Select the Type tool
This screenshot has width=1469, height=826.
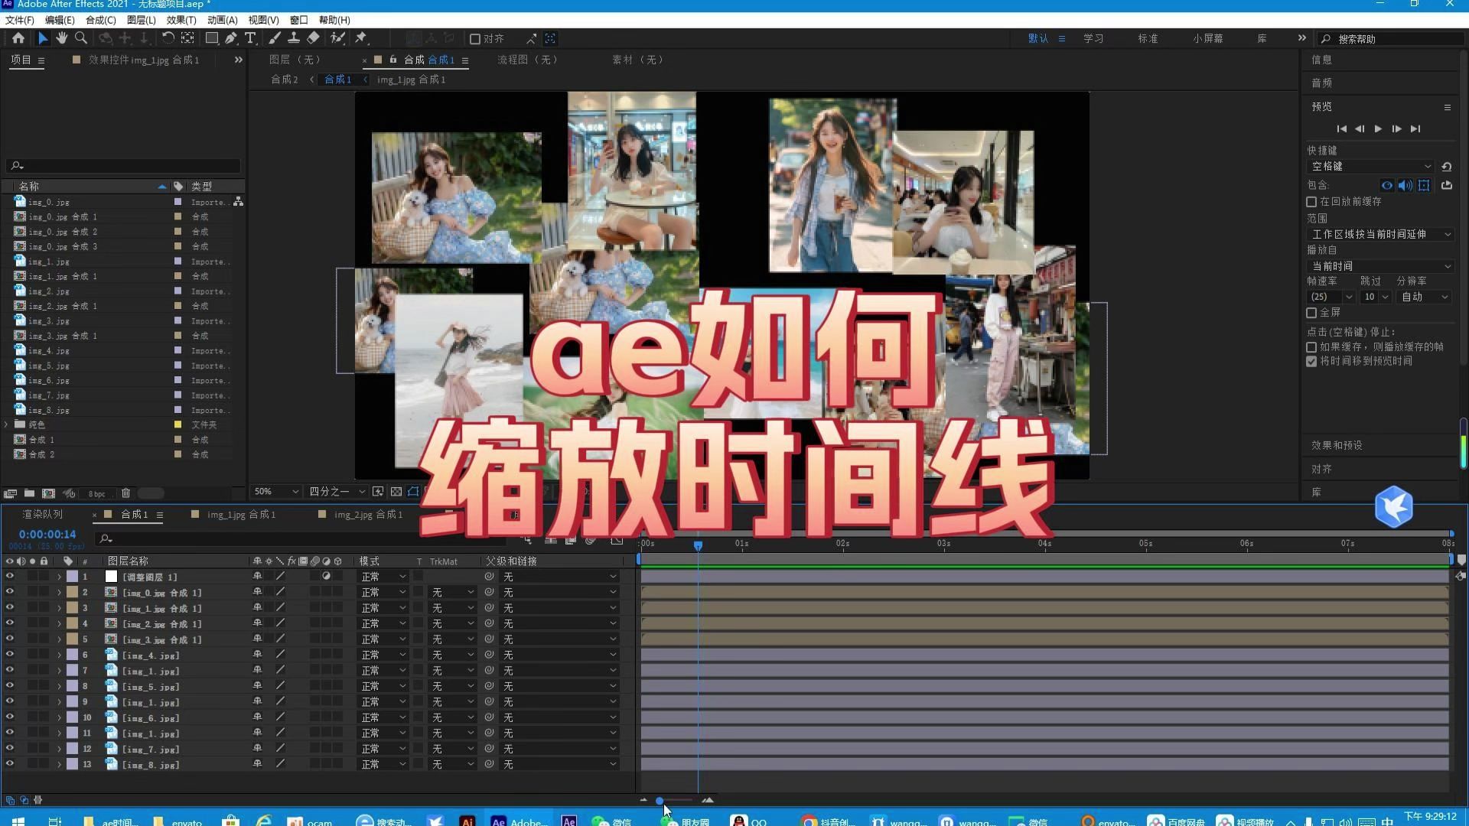pyautogui.click(x=251, y=38)
